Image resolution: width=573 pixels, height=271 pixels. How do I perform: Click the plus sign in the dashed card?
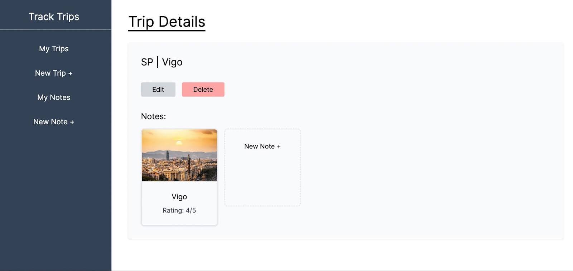279,147
